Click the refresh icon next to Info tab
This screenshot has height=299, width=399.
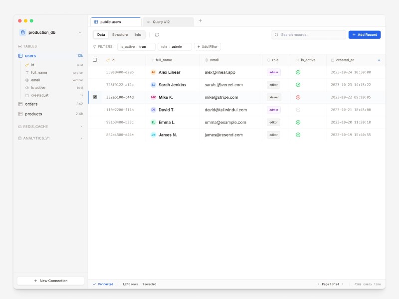pos(156,35)
